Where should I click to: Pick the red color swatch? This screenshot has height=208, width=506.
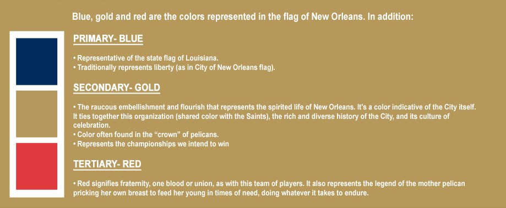tap(36, 166)
